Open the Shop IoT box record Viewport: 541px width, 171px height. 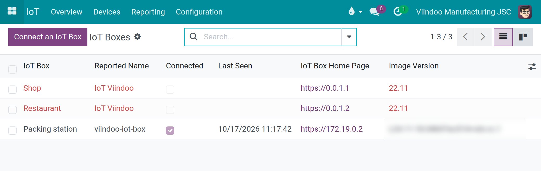pos(32,88)
